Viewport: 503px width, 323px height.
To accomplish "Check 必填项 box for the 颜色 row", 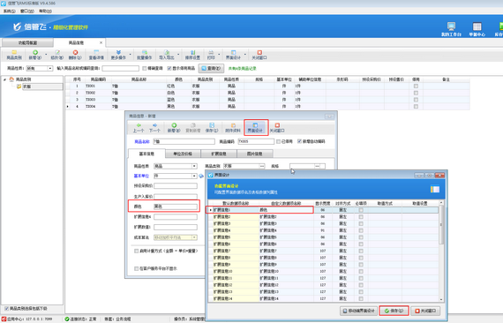I will (x=361, y=210).
